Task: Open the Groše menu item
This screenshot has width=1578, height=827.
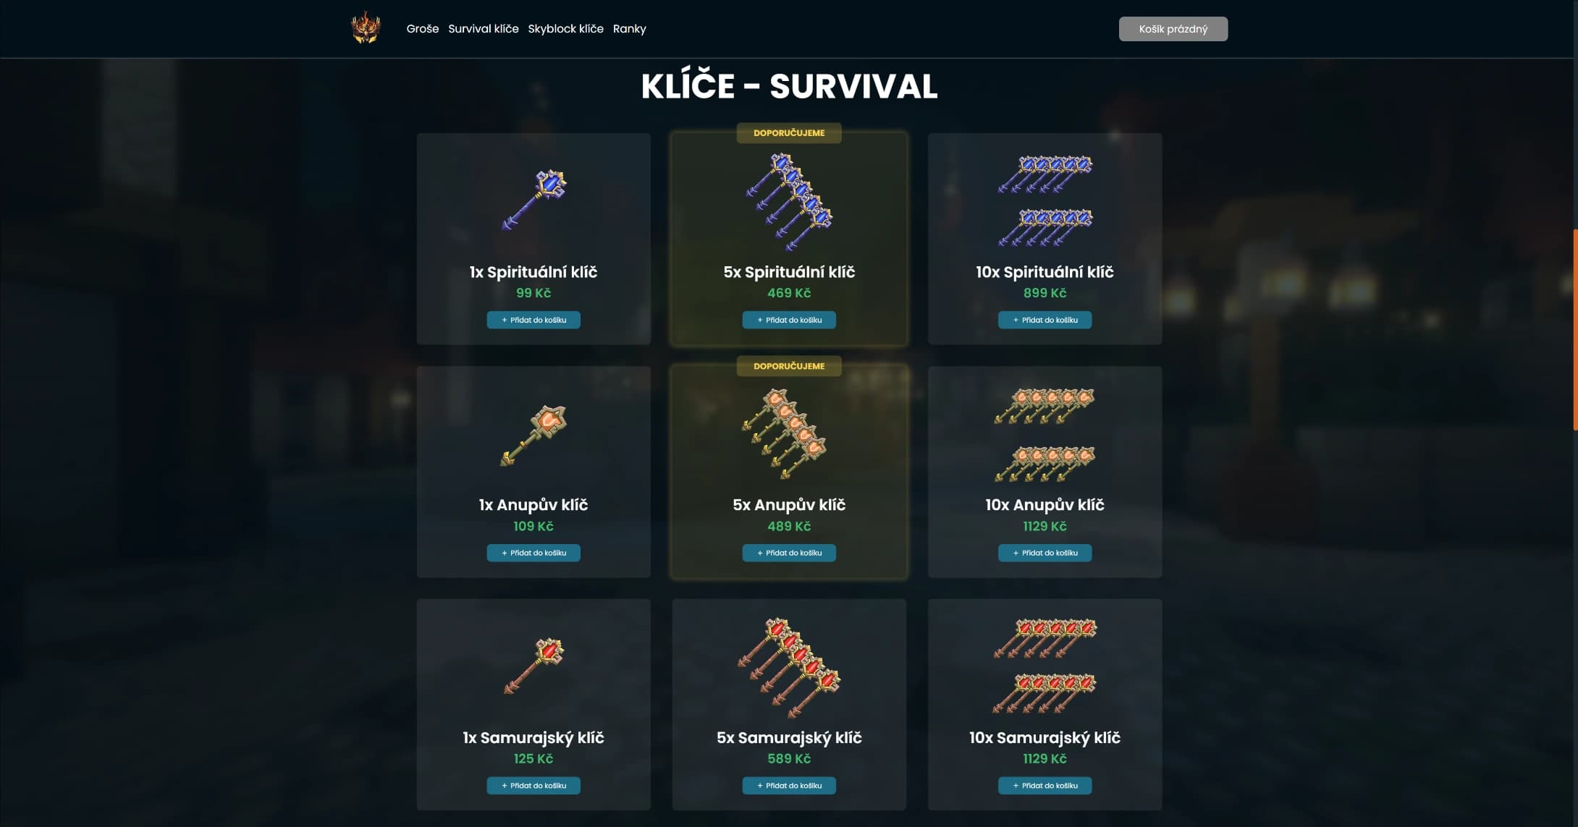Action: 423,29
